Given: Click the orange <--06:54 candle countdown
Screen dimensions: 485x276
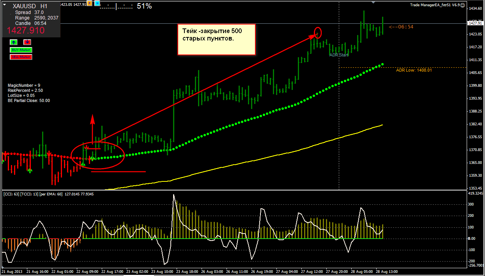Looking at the screenshot, I should coord(401,27).
